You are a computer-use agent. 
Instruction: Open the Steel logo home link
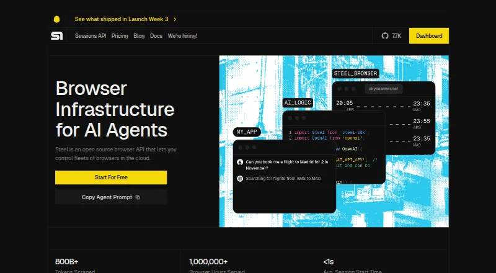[57, 36]
